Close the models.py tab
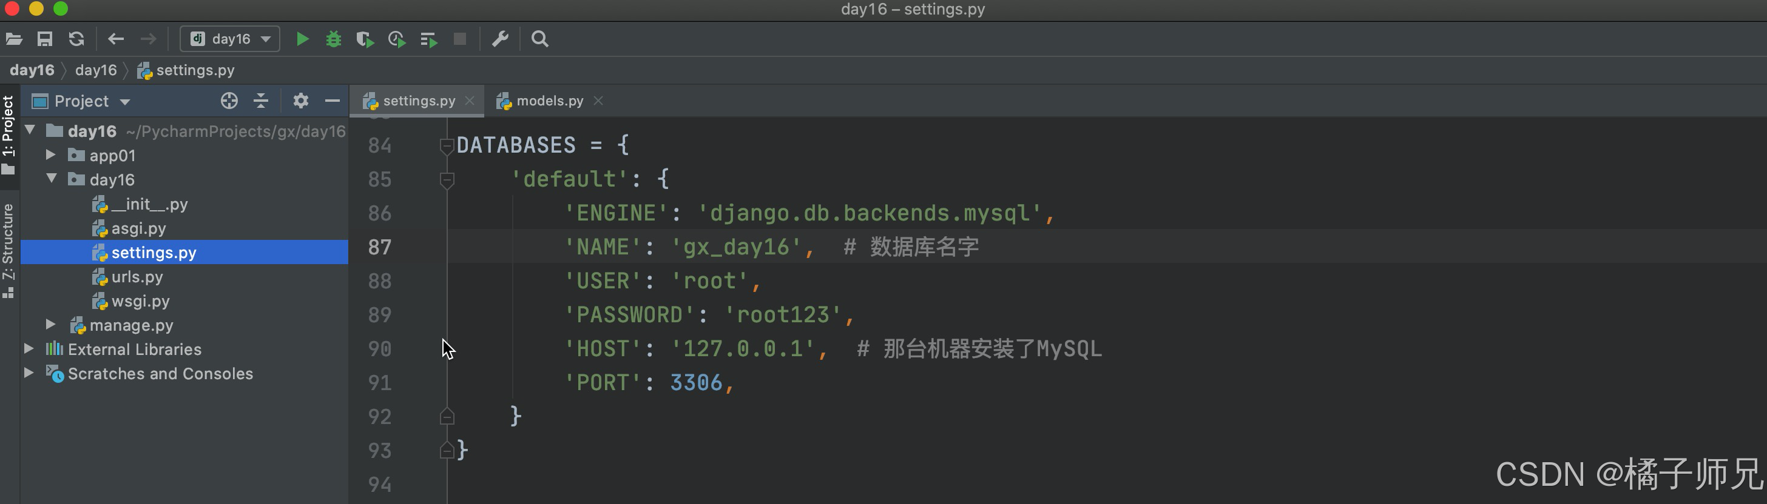The width and height of the screenshot is (1767, 504). pyautogui.click(x=598, y=101)
